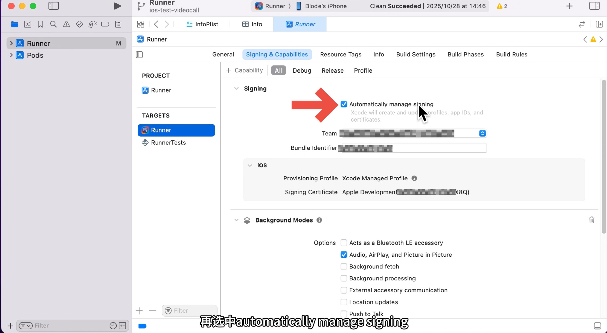Open the warnings badge showing 2 issues

(x=501, y=6)
